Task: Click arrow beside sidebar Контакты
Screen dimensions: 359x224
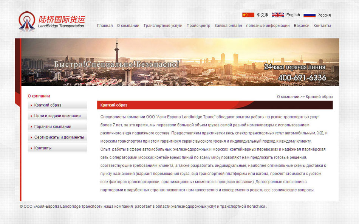Action: point(31,148)
